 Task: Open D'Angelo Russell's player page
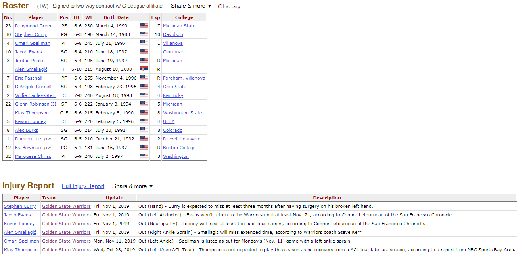(33, 87)
